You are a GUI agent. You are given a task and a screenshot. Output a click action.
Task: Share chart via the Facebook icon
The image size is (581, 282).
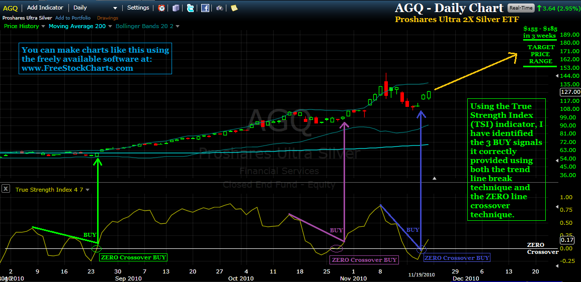(x=205, y=8)
